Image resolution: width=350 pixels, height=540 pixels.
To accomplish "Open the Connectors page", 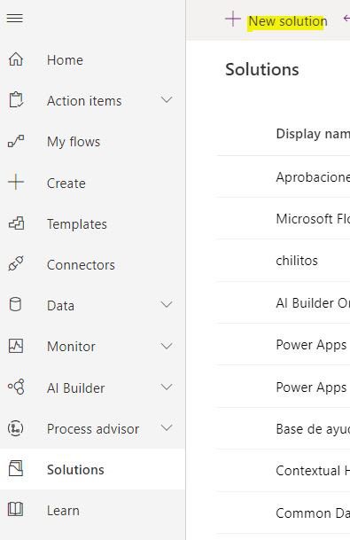I will click(81, 265).
